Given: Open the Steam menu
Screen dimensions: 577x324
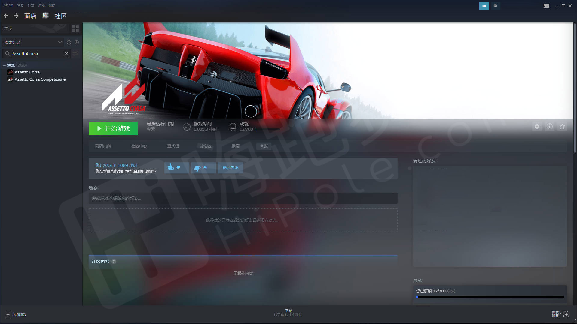Looking at the screenshot, I should point(8,5).
